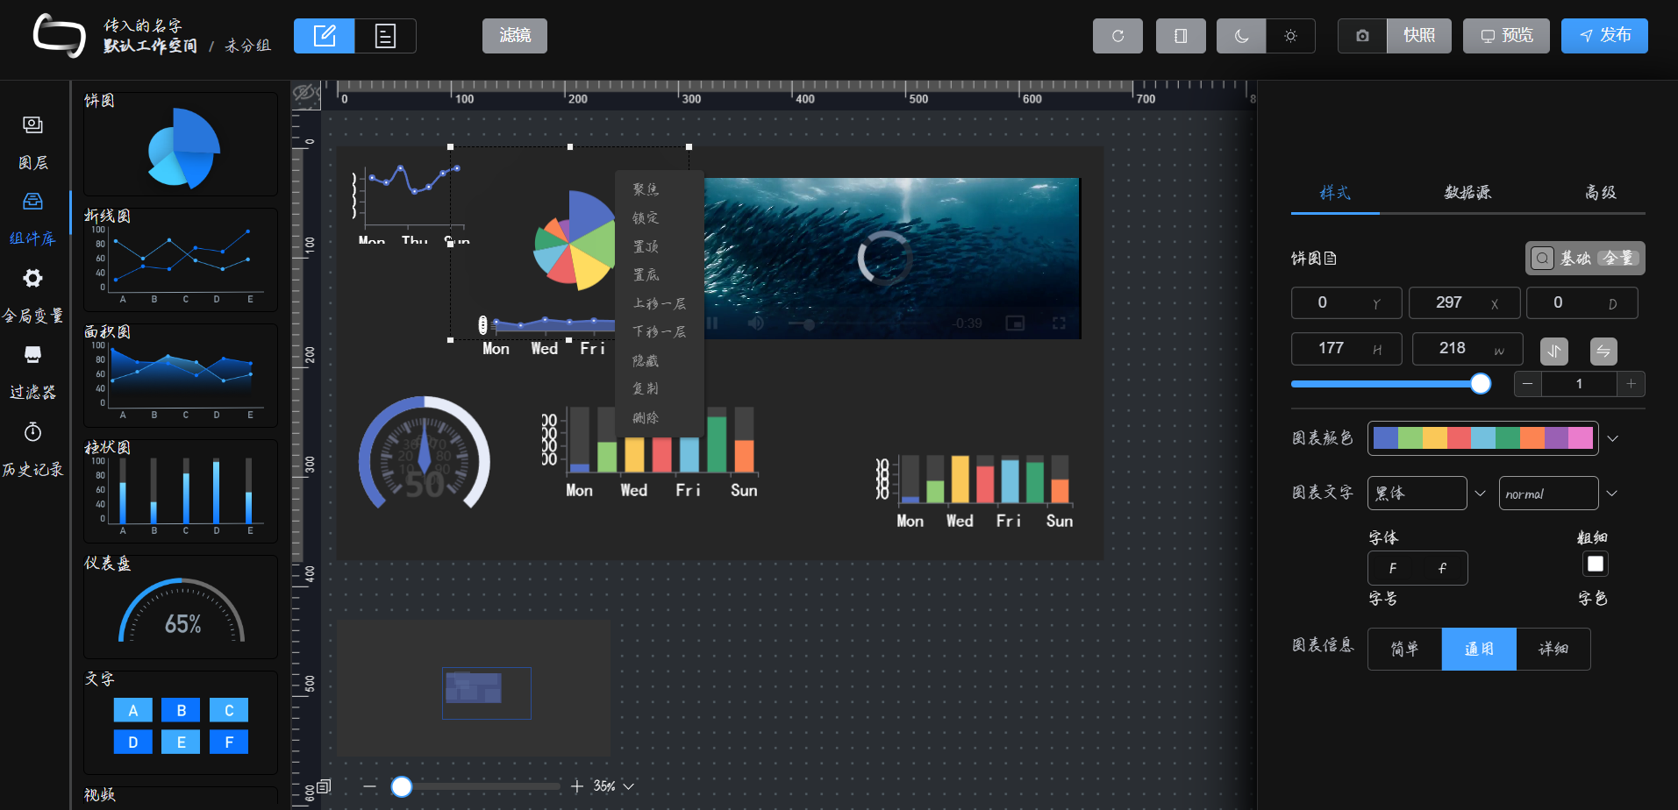
Task: Enable light theme sun icon
Action: point(1290,36)
